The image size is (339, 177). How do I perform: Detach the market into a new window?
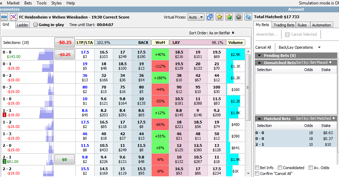[x=210, y=17]
